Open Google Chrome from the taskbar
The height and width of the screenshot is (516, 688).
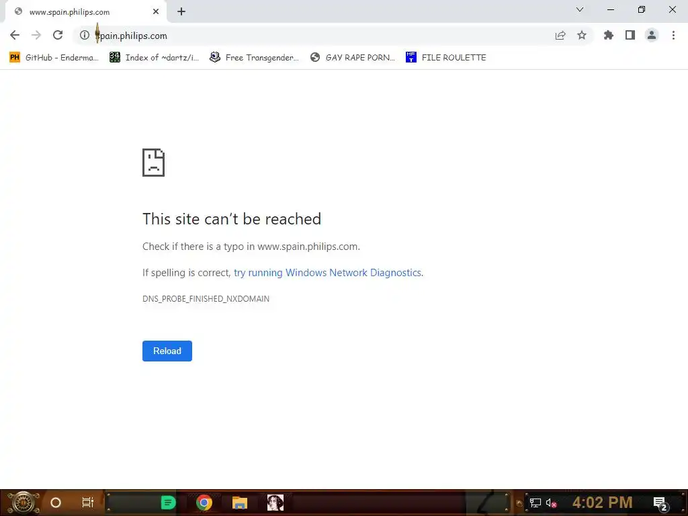204,503
